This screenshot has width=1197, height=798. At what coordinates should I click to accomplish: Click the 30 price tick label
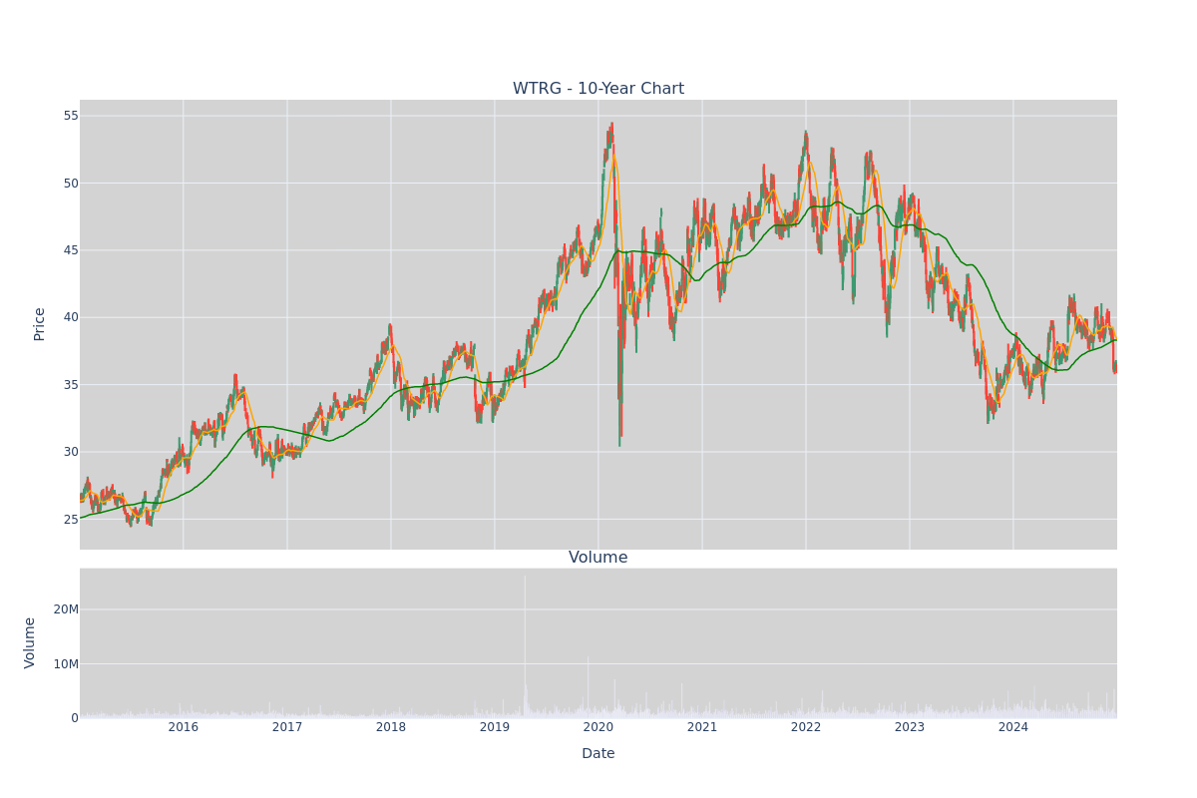[71, 452]
